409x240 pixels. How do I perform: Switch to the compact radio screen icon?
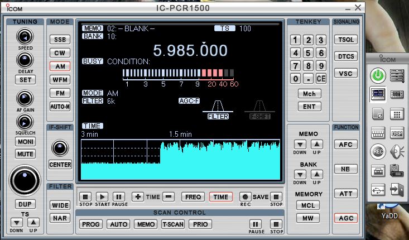[397, 94]
